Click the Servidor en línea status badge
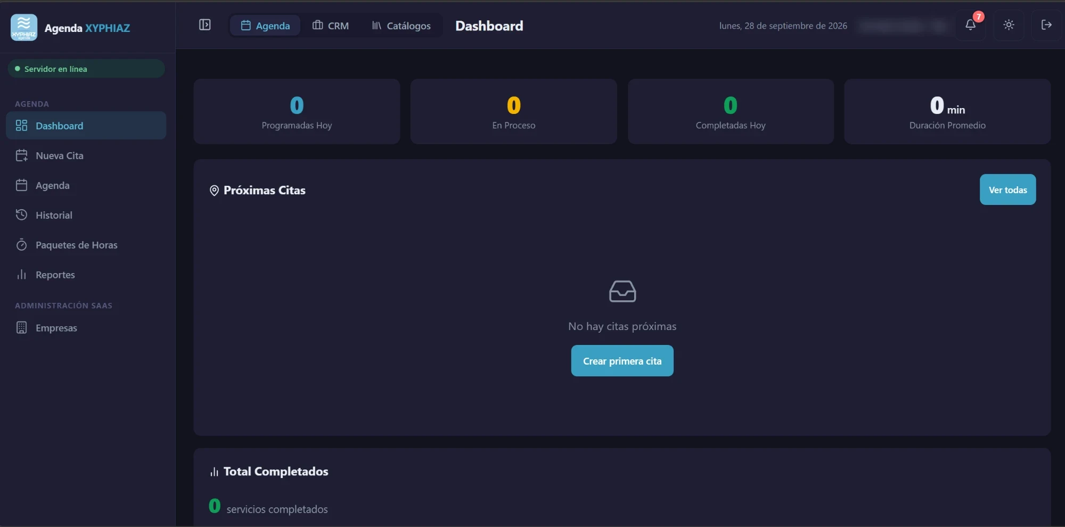 click(86, 69)
